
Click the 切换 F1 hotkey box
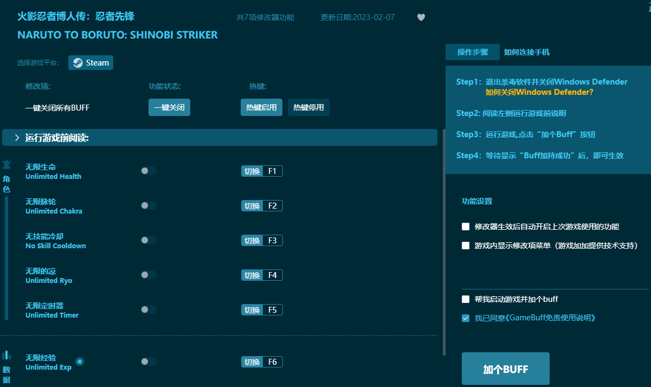(x=262, y=171)
